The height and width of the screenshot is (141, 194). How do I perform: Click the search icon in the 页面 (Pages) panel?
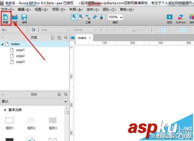point(66,38)
